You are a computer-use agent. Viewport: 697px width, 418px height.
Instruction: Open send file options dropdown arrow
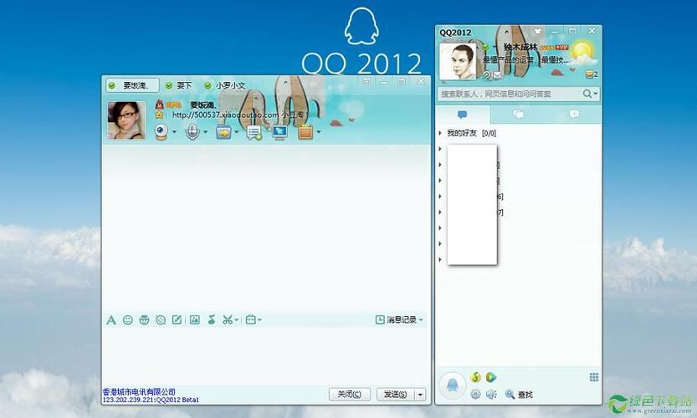click(237, 132)
